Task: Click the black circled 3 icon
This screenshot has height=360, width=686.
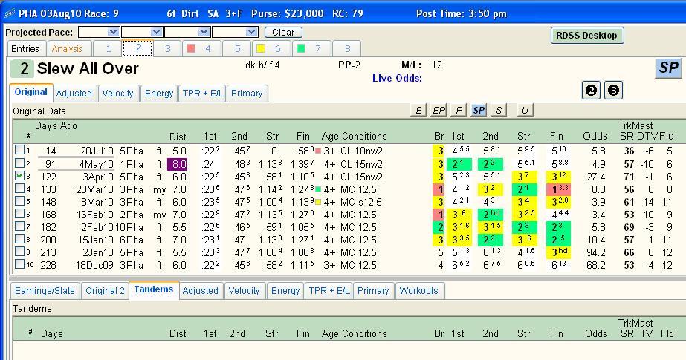Action: [x=613, y=91]
